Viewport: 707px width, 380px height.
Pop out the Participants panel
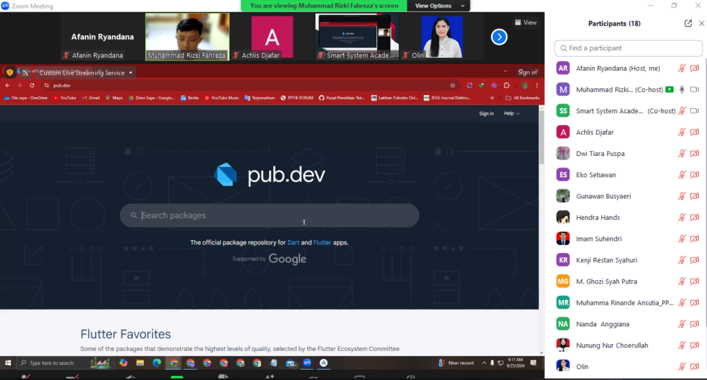(x=688, y=23)
